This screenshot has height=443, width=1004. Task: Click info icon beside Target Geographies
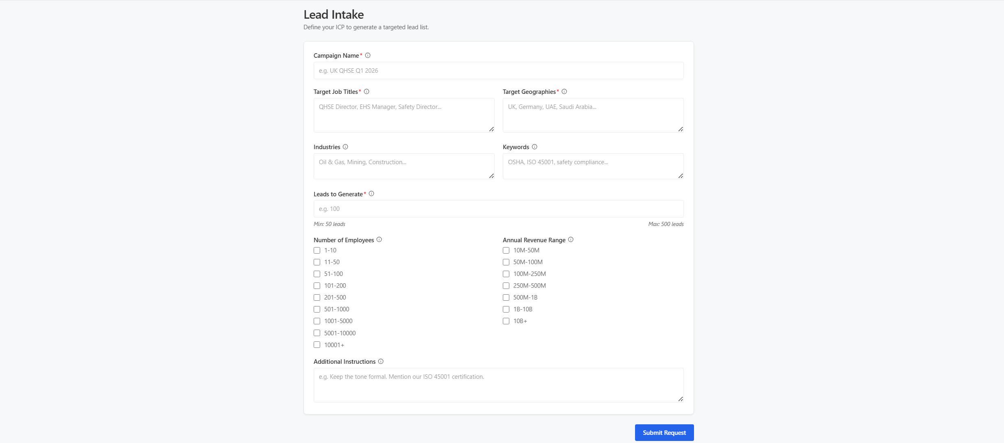pyautogui.click(x=564, y=91)
